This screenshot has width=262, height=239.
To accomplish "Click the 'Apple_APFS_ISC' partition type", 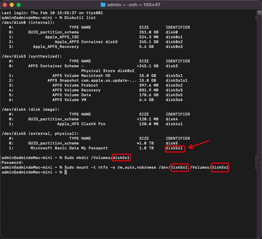I will (x=62, y=37).
